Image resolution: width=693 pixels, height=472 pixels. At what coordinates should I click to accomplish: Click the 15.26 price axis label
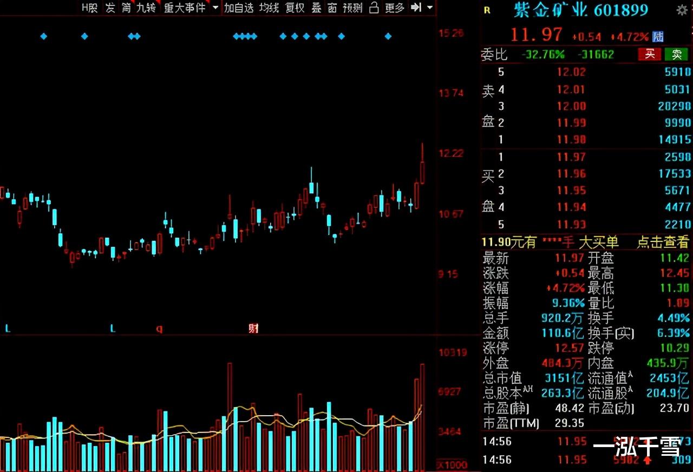click(x=451, y=33)
